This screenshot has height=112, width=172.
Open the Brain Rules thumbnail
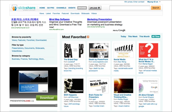[x=99, y=86]
